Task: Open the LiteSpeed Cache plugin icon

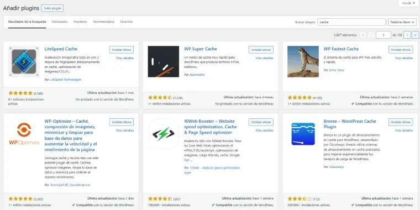Action: [x=24, y=61]
